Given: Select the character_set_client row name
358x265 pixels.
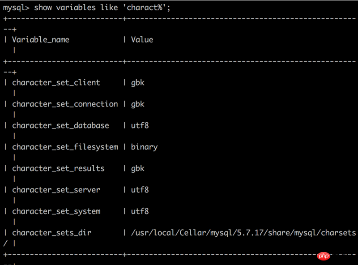Looking at the screenshot, I should (56, 83).
